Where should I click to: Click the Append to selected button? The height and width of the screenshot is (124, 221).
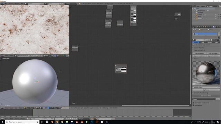[x=199, y=56]
